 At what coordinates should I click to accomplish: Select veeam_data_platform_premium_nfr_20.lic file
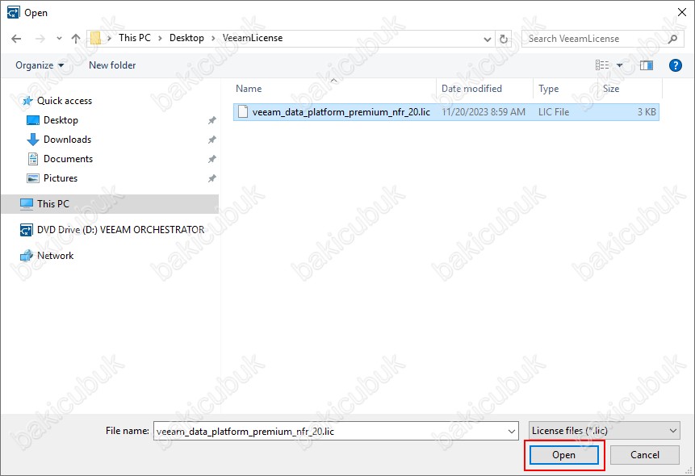(x=446, y=111)
